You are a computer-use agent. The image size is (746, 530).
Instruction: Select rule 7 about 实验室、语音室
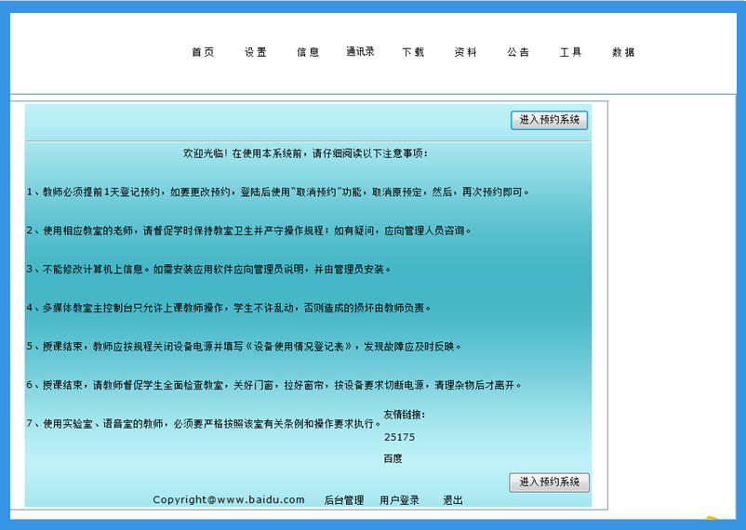click(x=204, y=423)
